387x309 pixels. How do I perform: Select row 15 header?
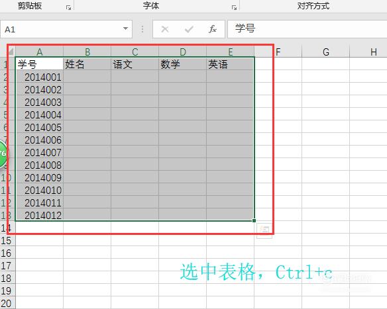[x=7, y=240]
